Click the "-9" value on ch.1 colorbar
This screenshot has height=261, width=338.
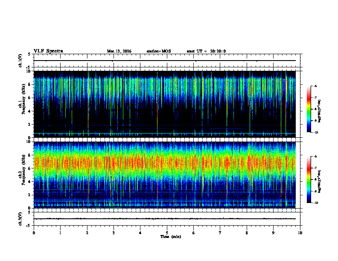tap(315, 121)
